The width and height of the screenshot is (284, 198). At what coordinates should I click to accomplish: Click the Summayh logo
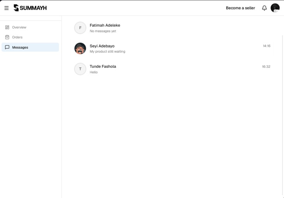tap(30, 8)
